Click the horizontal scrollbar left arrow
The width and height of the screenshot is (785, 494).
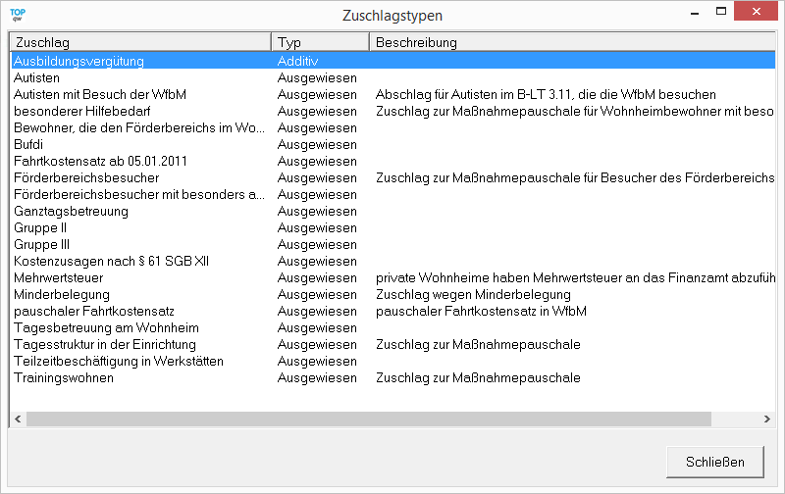point(18,420)
